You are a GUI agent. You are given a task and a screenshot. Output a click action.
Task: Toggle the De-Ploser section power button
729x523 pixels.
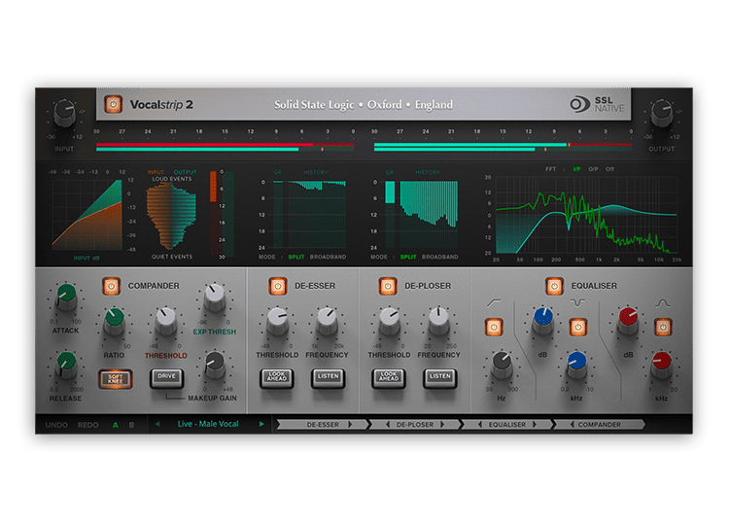388,286
